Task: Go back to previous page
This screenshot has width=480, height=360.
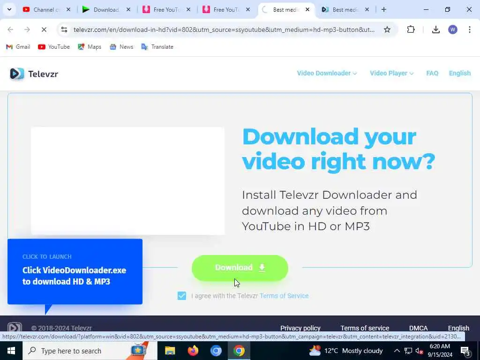Action: point(10,30)
